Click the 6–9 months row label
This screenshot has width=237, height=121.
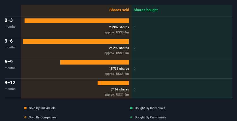coord(10,65)
